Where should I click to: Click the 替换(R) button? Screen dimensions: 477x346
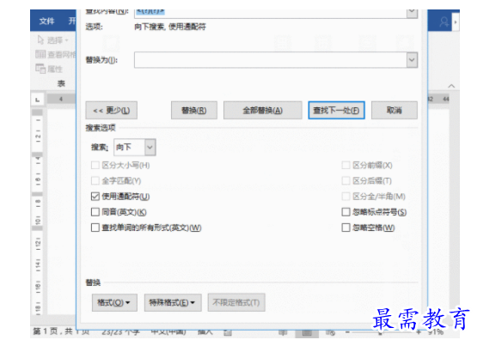(x=194, y=110)
